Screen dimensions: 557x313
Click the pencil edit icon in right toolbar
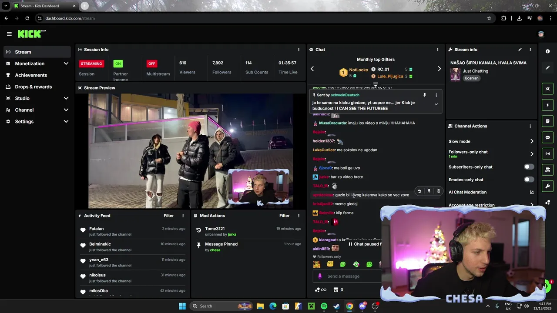point(547,67)
